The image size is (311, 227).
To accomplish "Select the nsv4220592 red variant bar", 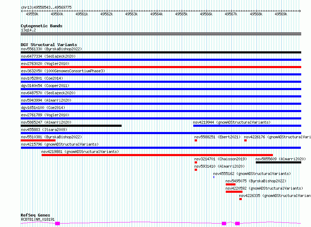I will pos(234,192).
